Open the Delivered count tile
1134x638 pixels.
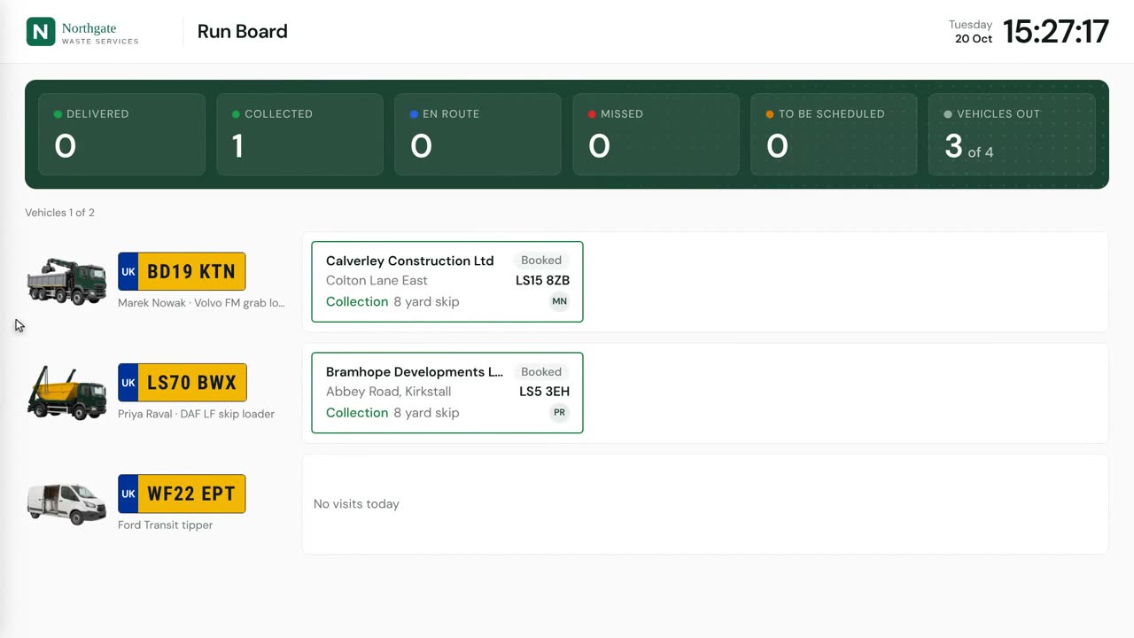(x=121, y=135)
